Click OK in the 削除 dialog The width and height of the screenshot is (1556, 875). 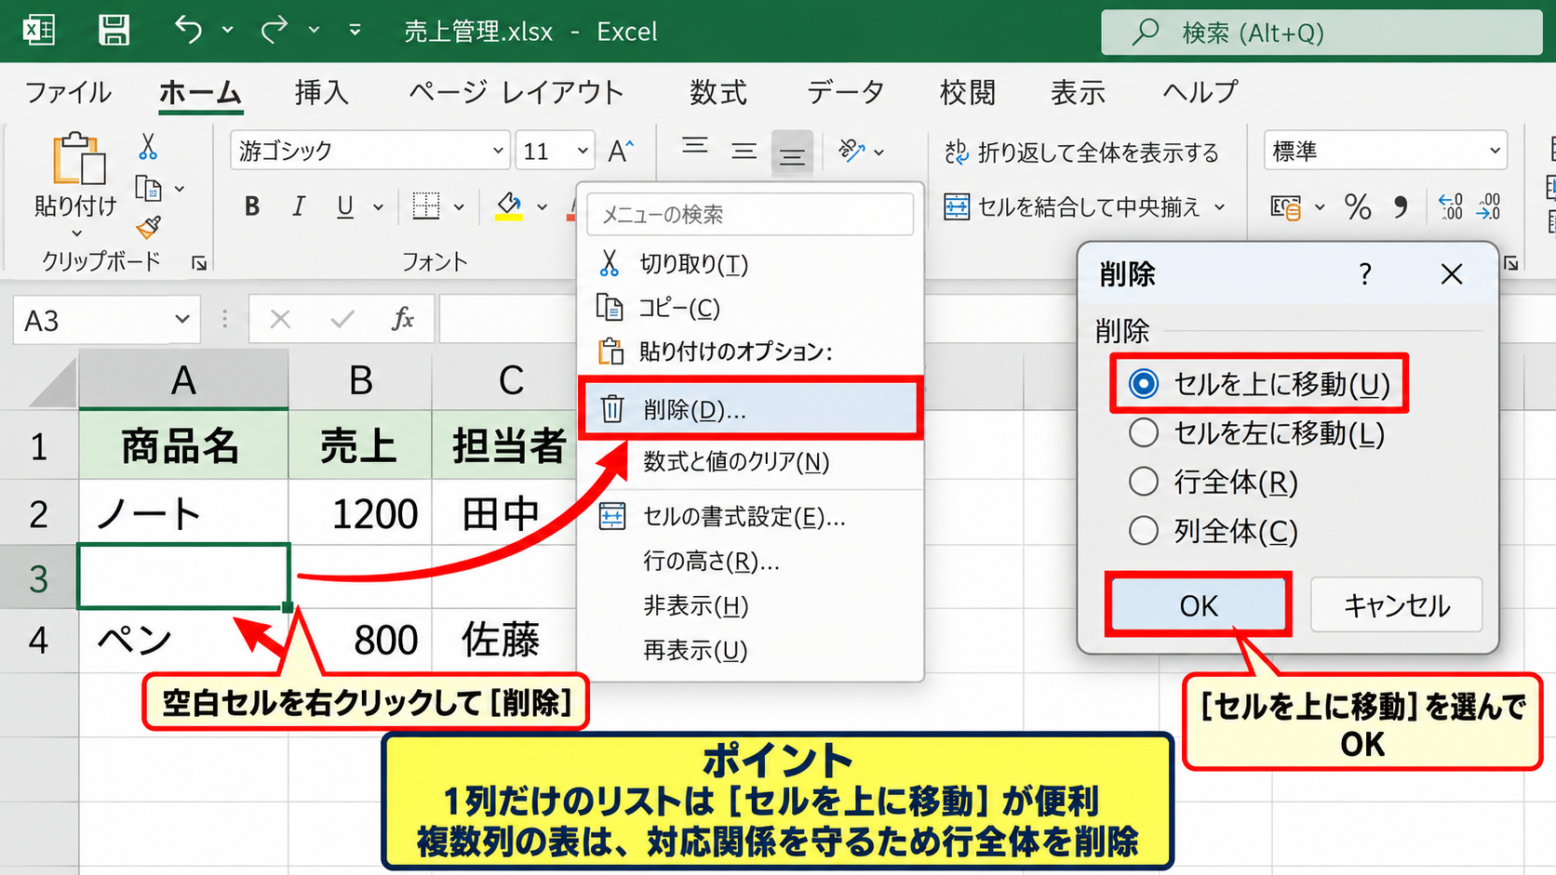coord(1199,606)
